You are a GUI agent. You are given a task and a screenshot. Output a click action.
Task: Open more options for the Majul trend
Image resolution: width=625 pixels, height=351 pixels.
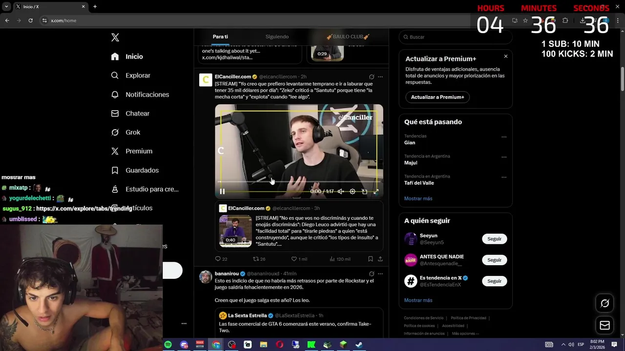click(x=504, y=157)
